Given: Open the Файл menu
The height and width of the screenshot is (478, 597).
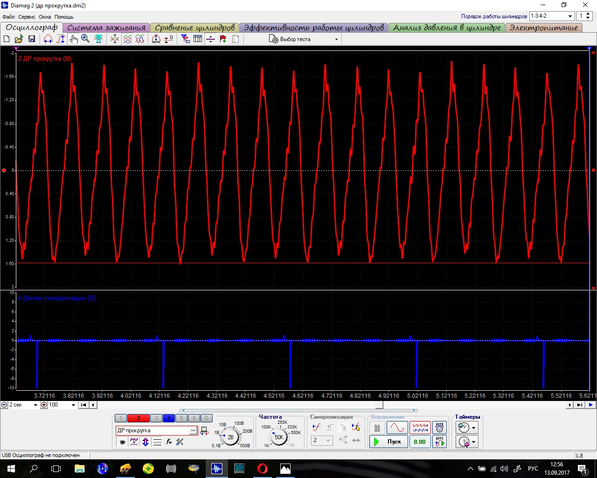Looking at the screenshot, I should click(8, 17).
